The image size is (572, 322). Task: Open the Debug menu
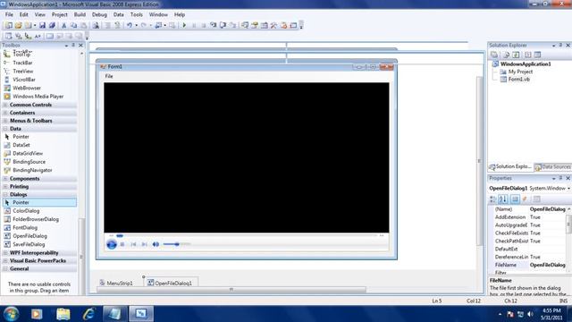[x=99, y=14]
